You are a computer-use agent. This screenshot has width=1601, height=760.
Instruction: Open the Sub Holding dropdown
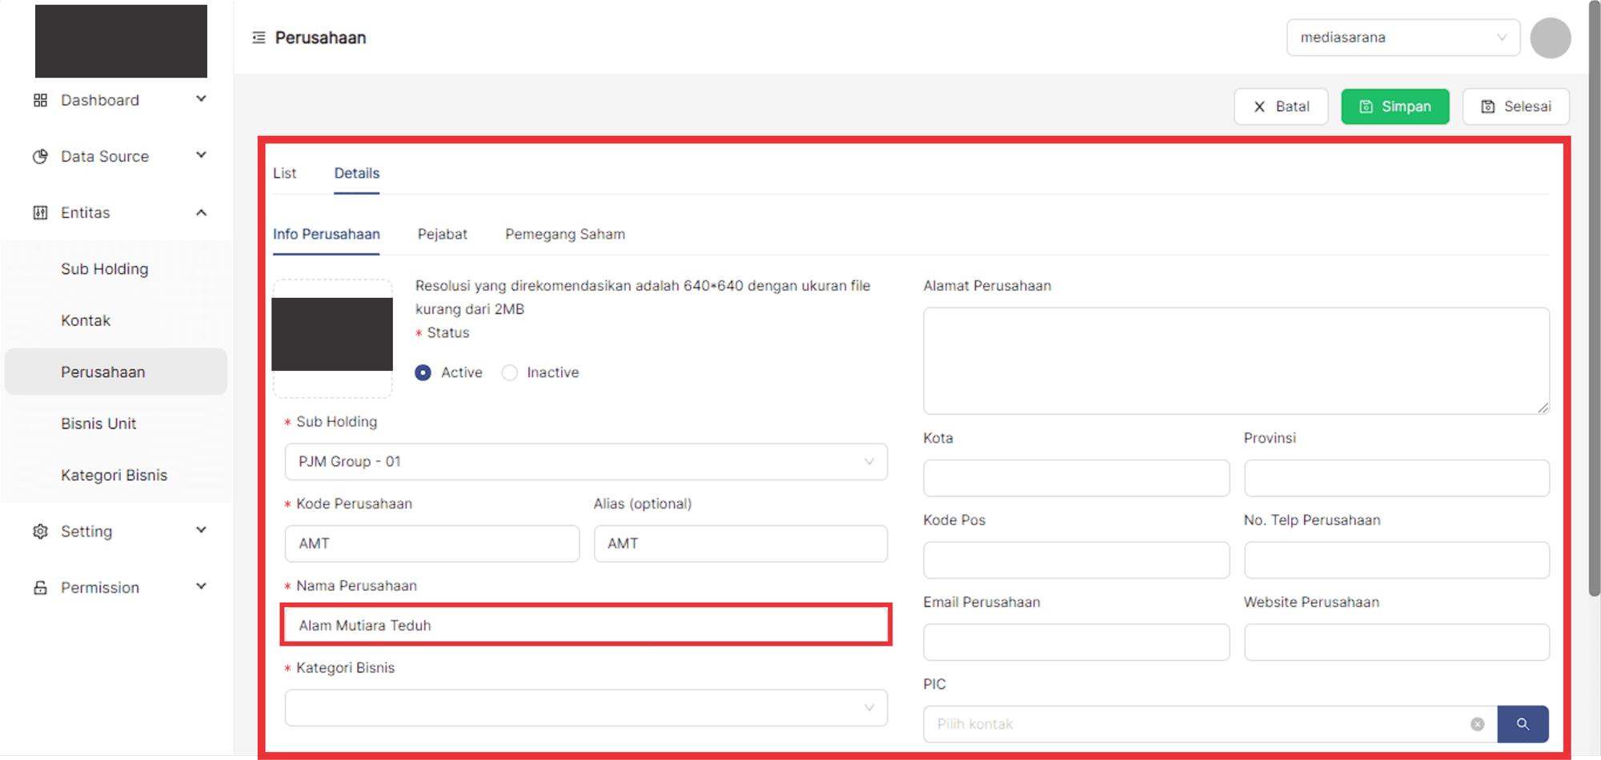click(x=586, y=462)
